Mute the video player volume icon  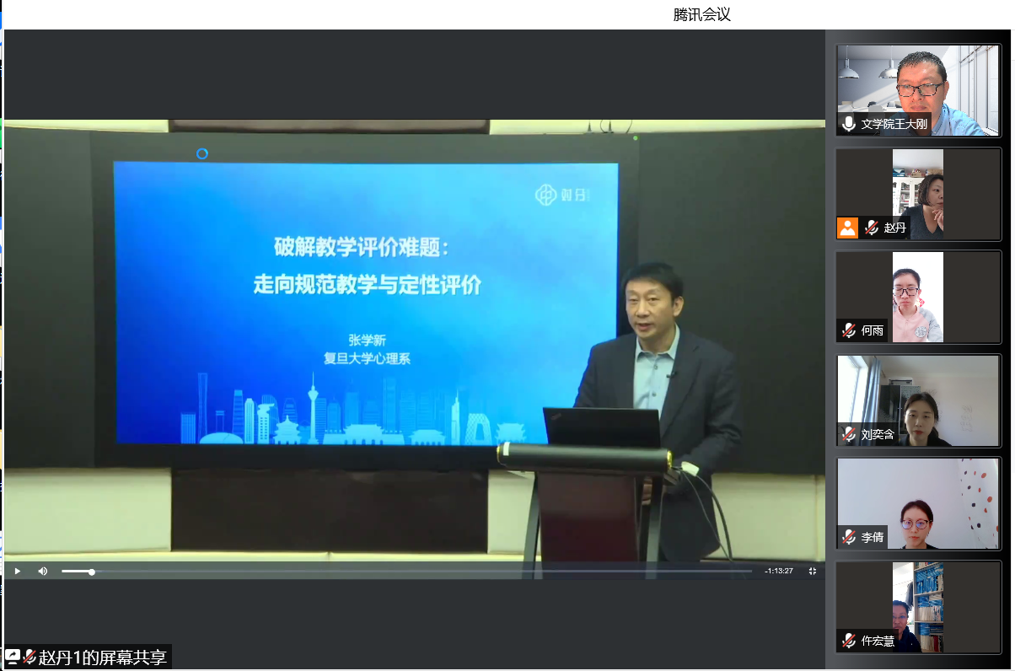42,571
